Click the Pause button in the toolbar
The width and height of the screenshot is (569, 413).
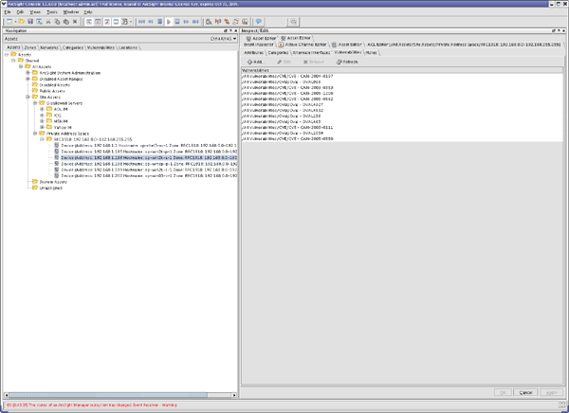[x=177, y=20]
